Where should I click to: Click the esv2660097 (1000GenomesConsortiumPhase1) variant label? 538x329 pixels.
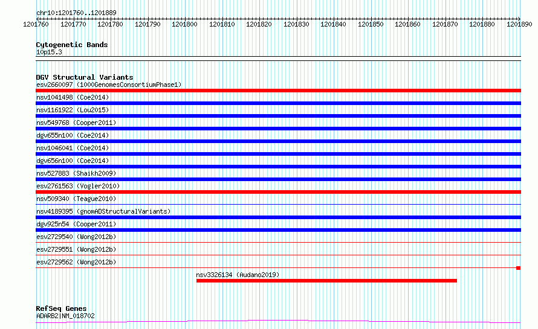point(109,85)
